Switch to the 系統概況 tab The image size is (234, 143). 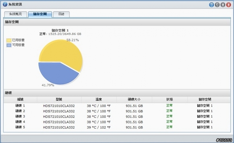[15, 14]
